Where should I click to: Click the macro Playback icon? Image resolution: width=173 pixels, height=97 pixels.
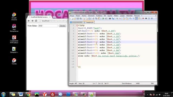click(149, 19)
